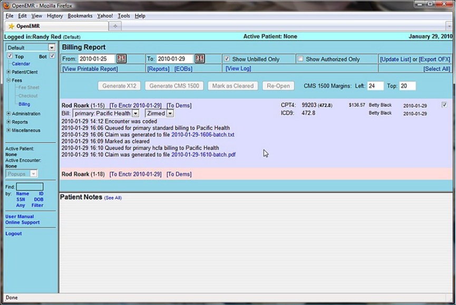Click the Generate X12 button
This screenshot has width=456, height=305.
119,86
